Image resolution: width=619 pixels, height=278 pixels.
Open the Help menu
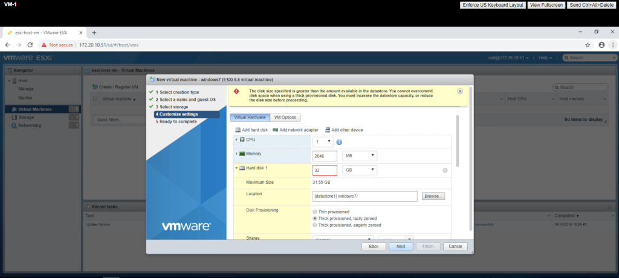(546, 57)
